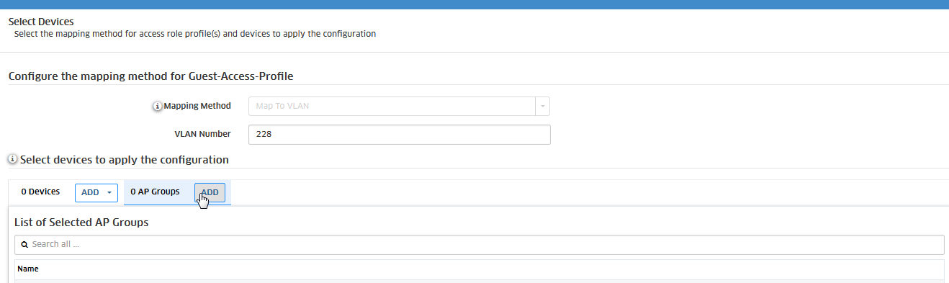
Task: Click info icon beside Select devices heading
Action: 12,159
